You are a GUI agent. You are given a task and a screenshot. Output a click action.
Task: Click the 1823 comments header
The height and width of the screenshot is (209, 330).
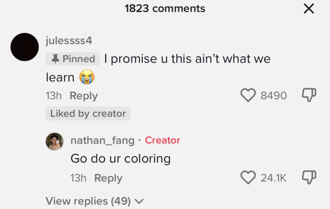point(165,9)
